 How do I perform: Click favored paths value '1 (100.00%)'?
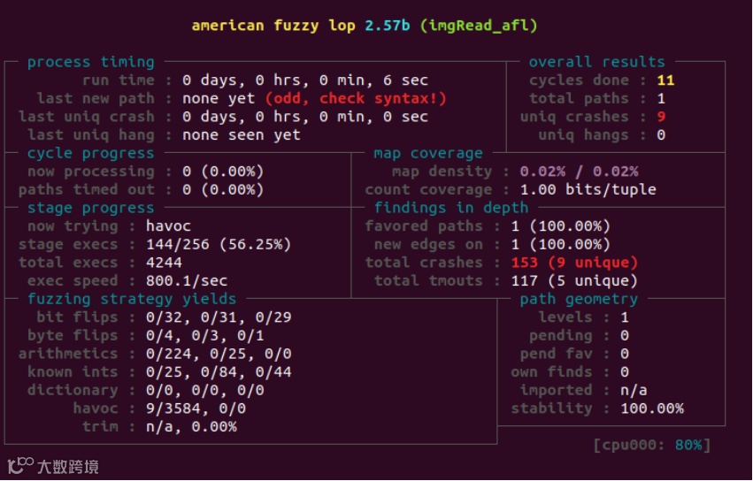click(560, 226)
